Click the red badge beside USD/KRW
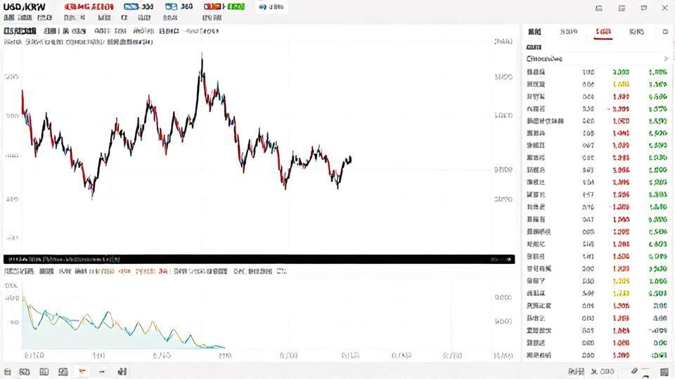This screenshot has width=675, height=379. 88,7
